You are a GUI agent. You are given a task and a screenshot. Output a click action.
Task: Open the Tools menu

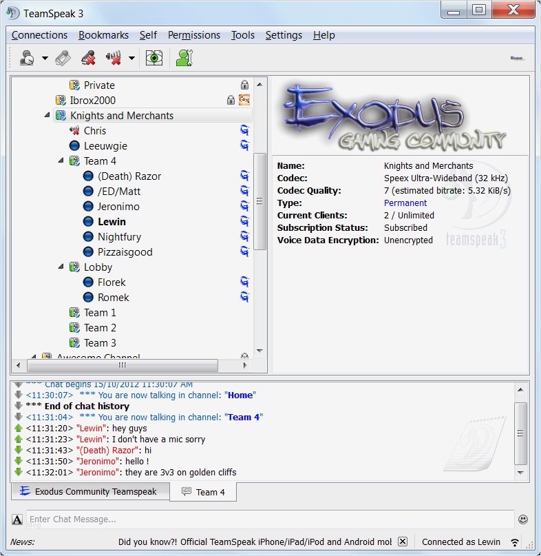[243, 35]
